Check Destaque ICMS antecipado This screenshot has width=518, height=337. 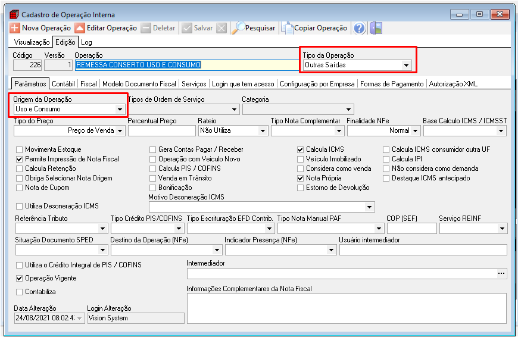pyautogui.click(x=386, y=179)
